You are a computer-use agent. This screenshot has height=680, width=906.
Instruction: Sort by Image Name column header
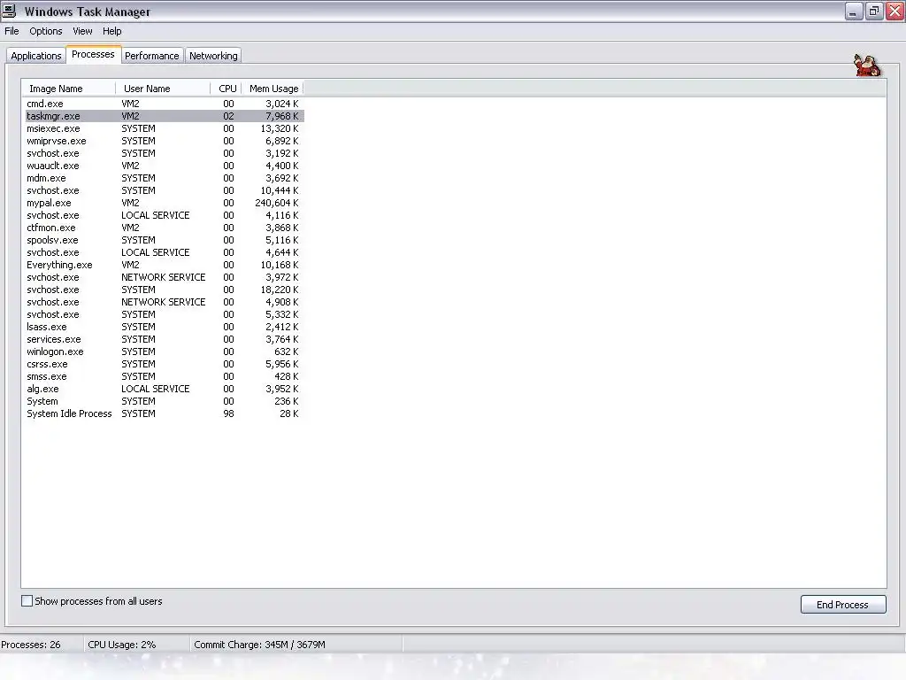(68, 89)
